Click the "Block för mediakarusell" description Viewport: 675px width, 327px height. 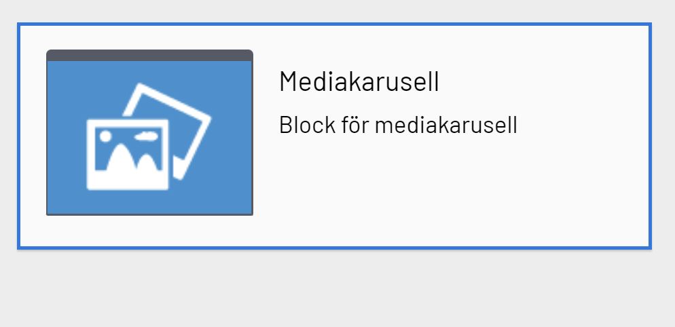398,126
